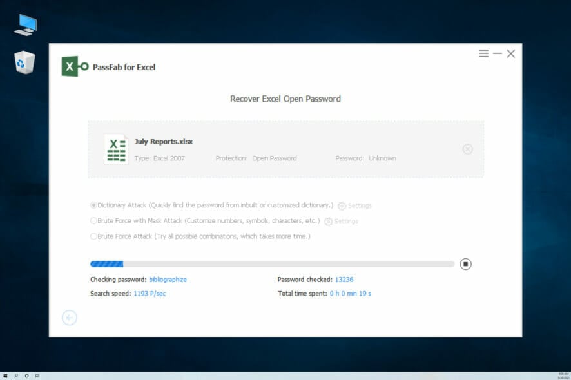Click the recovery progress bar
Viewport: 571px width, 380px height.
272,264
